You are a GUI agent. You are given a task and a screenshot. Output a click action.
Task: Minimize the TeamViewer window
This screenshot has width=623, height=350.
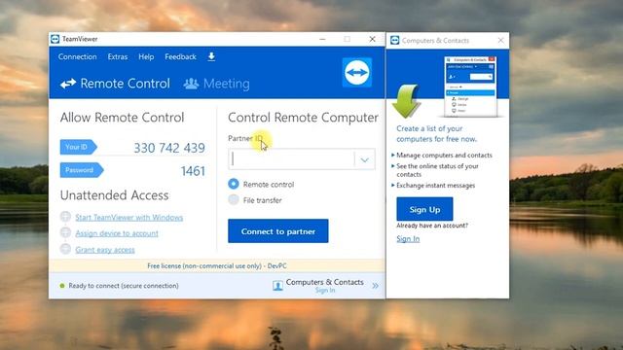[322, 39]
